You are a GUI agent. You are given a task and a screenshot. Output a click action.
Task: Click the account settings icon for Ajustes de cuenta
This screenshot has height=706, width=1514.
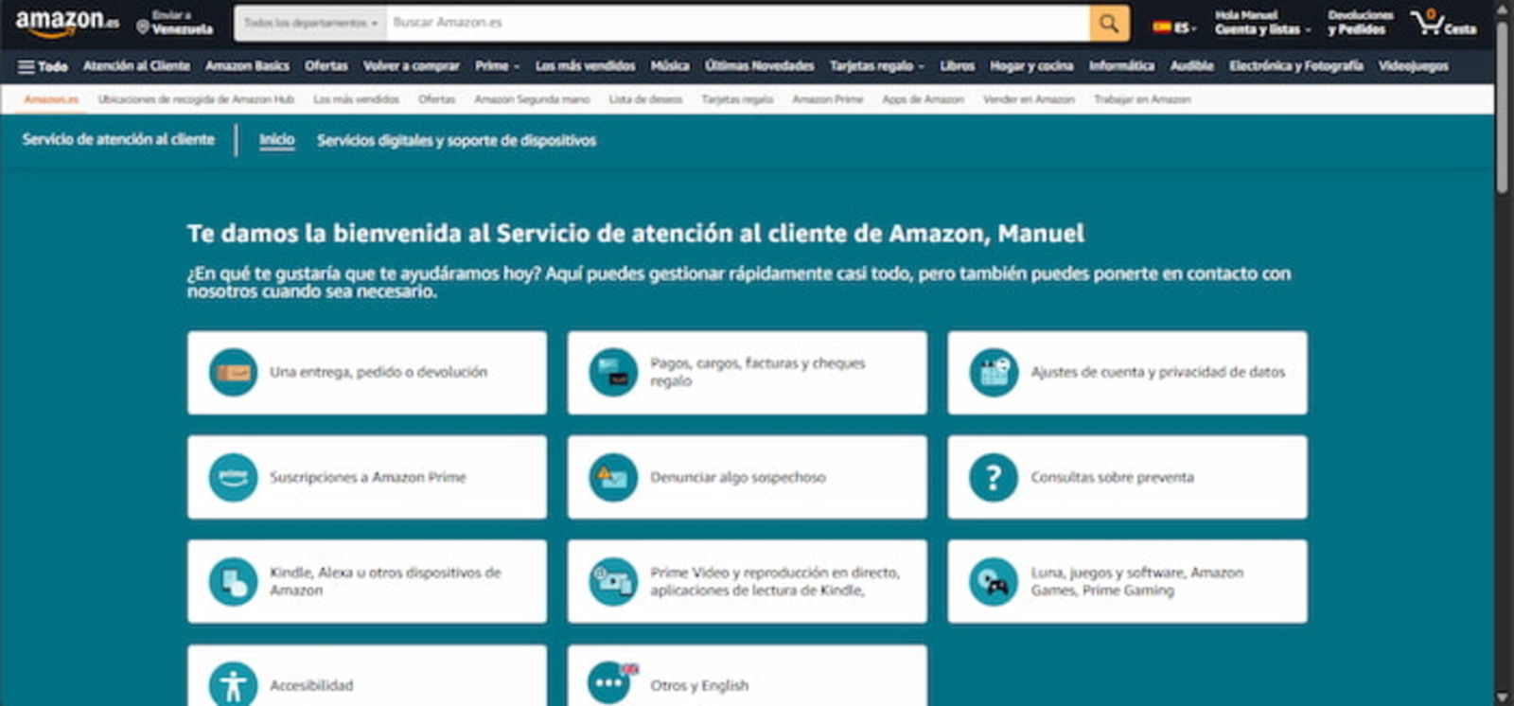[x=994, y=373]
